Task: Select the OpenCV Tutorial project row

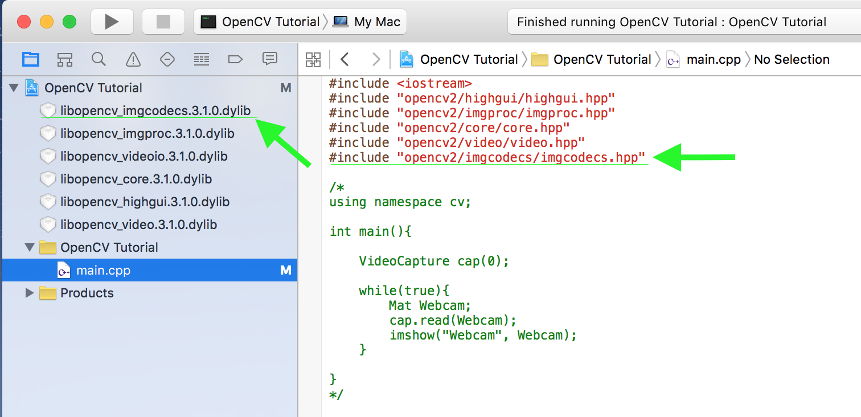Action: point(149,88)
